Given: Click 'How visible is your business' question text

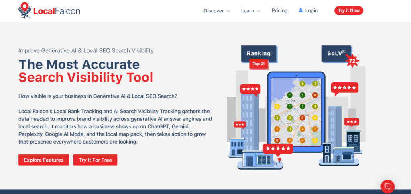Looking at the screenshot, I should pyautogui.click(x=98, y=96).
